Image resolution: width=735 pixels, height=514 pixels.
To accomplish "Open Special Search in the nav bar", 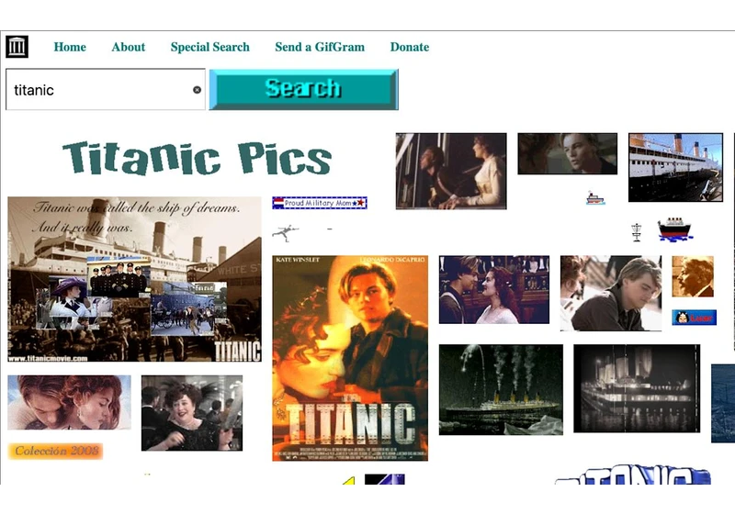I will 210,47.
